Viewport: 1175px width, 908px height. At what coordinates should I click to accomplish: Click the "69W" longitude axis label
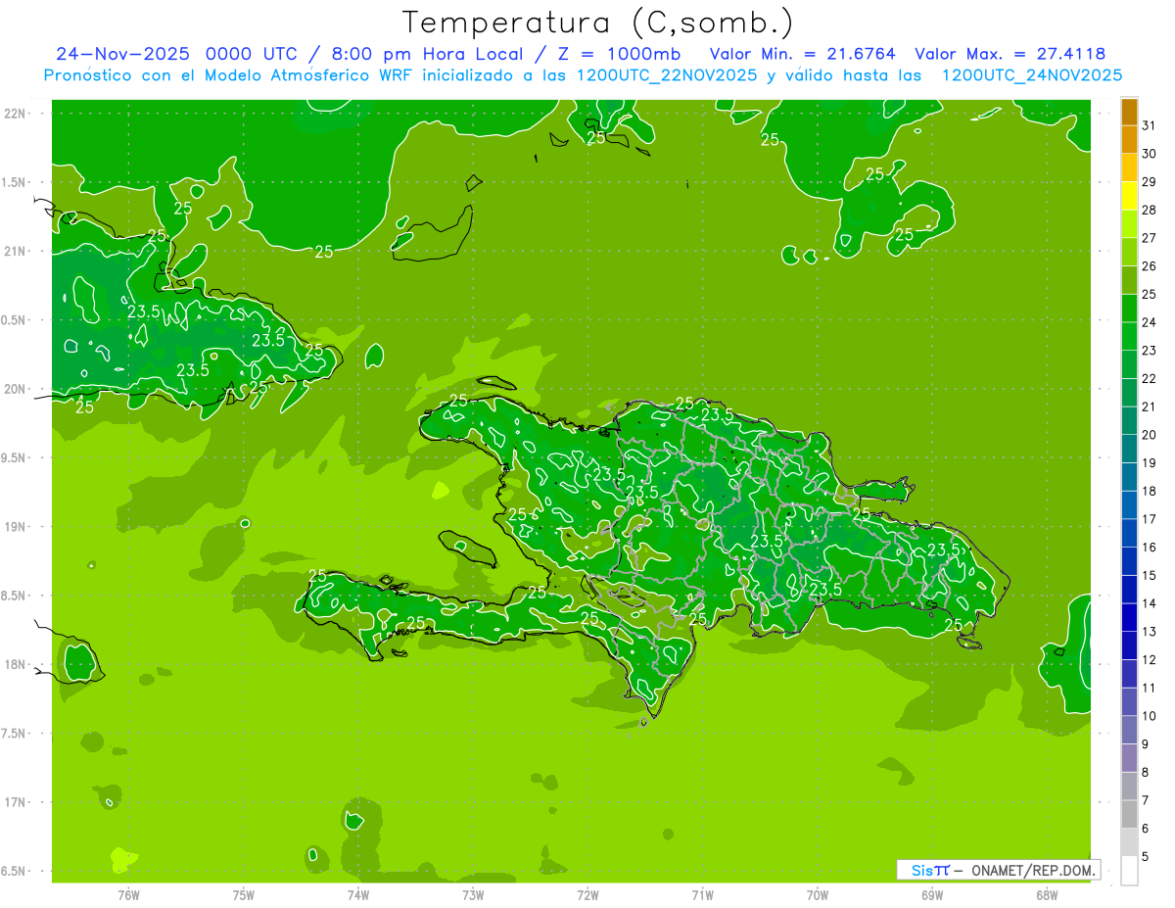932,894
